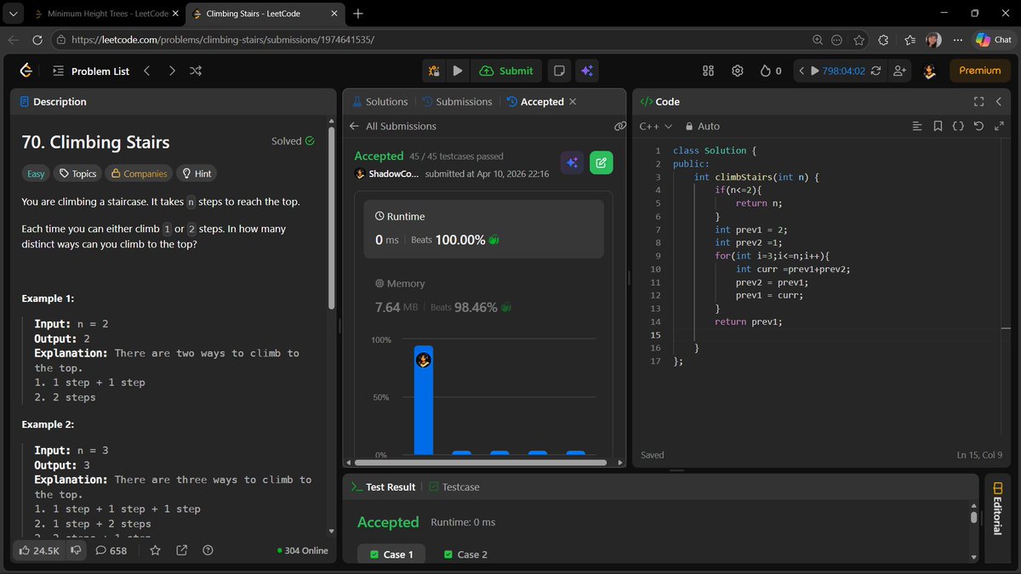Open the Topics tag
Screen dimensions: 1021x574
(x=77, y=173)
